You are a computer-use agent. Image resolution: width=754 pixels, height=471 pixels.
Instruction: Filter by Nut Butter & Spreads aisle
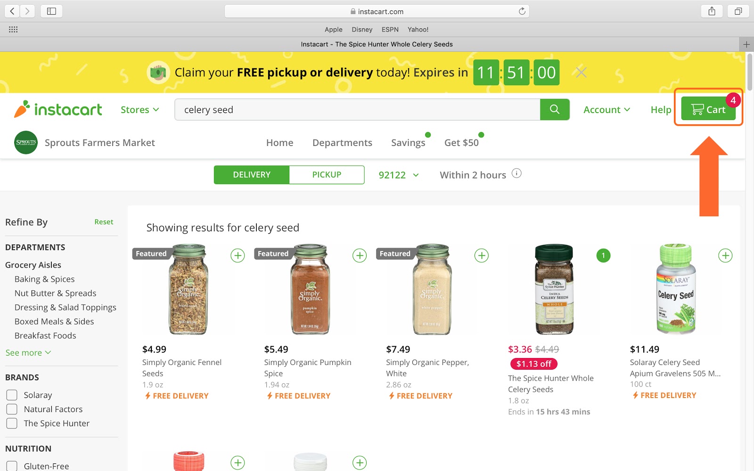55,293
